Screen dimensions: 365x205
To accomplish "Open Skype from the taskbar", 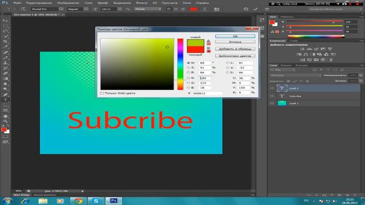I will 96,201.
